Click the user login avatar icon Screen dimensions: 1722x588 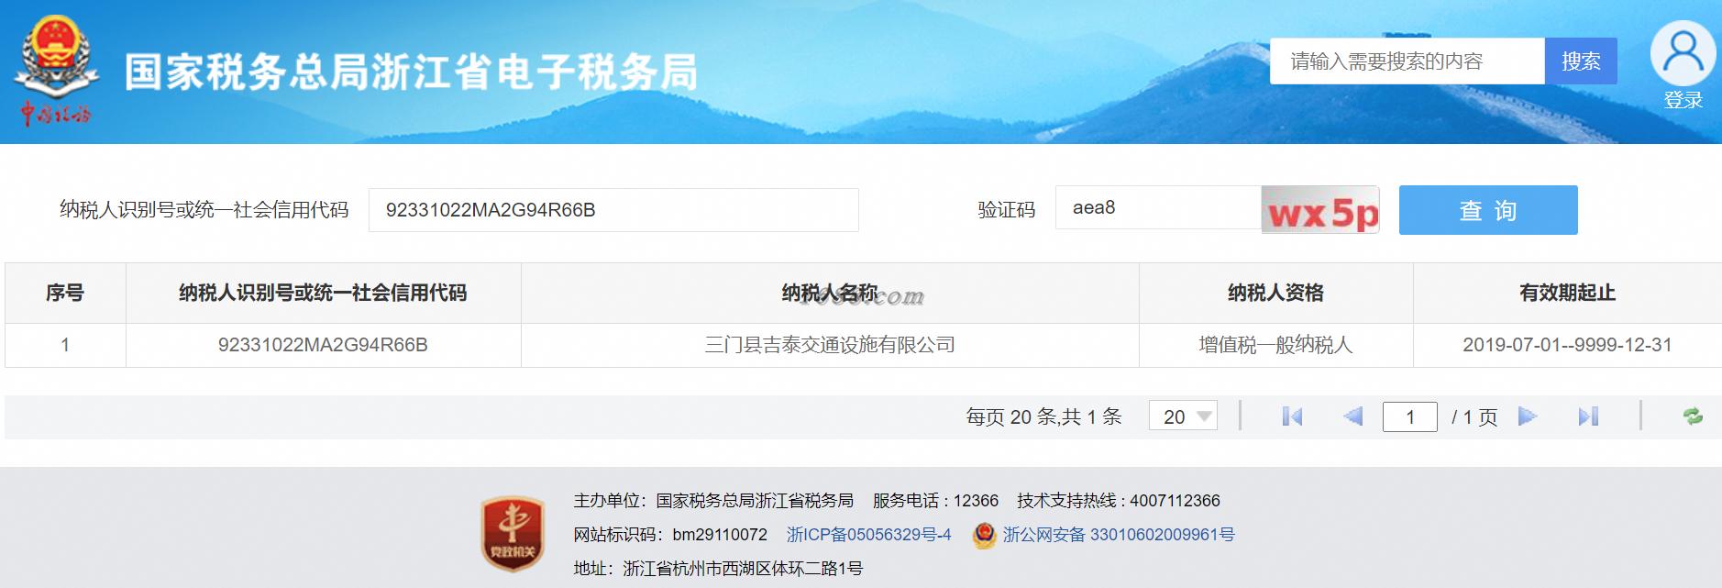[1683, 53]
